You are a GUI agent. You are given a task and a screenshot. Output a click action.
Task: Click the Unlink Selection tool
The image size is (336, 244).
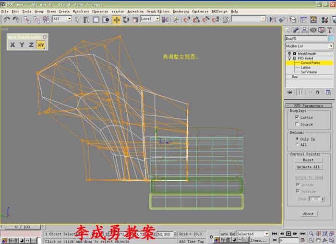tap(36, 20)
